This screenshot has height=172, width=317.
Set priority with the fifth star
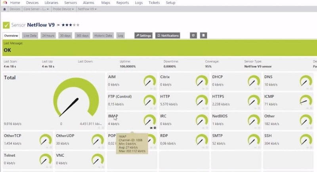tap(78, 25)
